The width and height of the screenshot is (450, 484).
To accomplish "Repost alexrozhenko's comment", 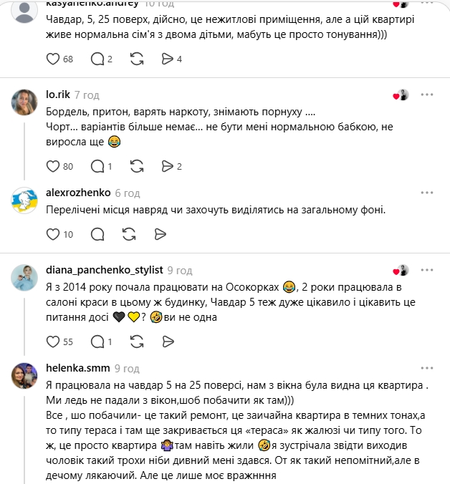I will point(130,234).
